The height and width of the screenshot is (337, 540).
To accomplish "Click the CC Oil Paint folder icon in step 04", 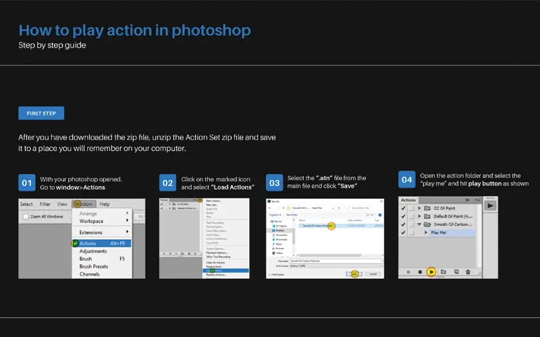I will point(427,208).
